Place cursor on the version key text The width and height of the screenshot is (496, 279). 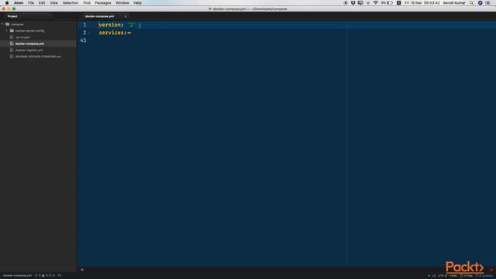(x=109, y=25)
